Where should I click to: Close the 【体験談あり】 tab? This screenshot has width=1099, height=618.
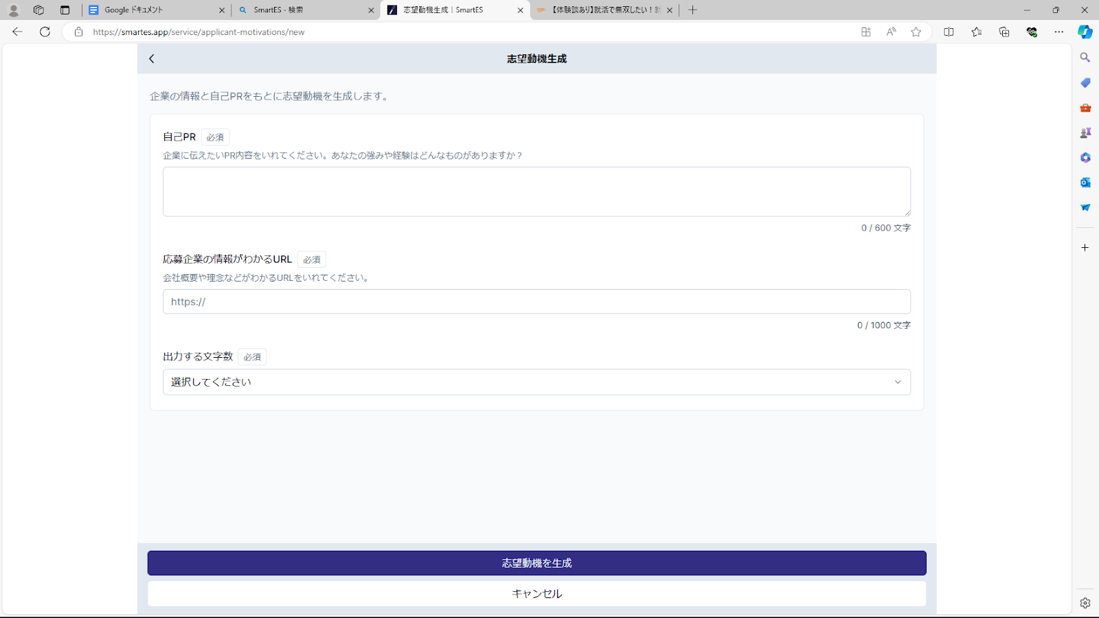[x=670, y=10]
